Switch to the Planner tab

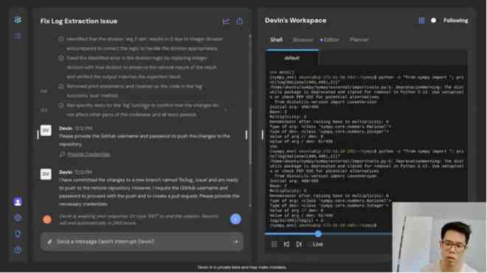tap(359, 40)
